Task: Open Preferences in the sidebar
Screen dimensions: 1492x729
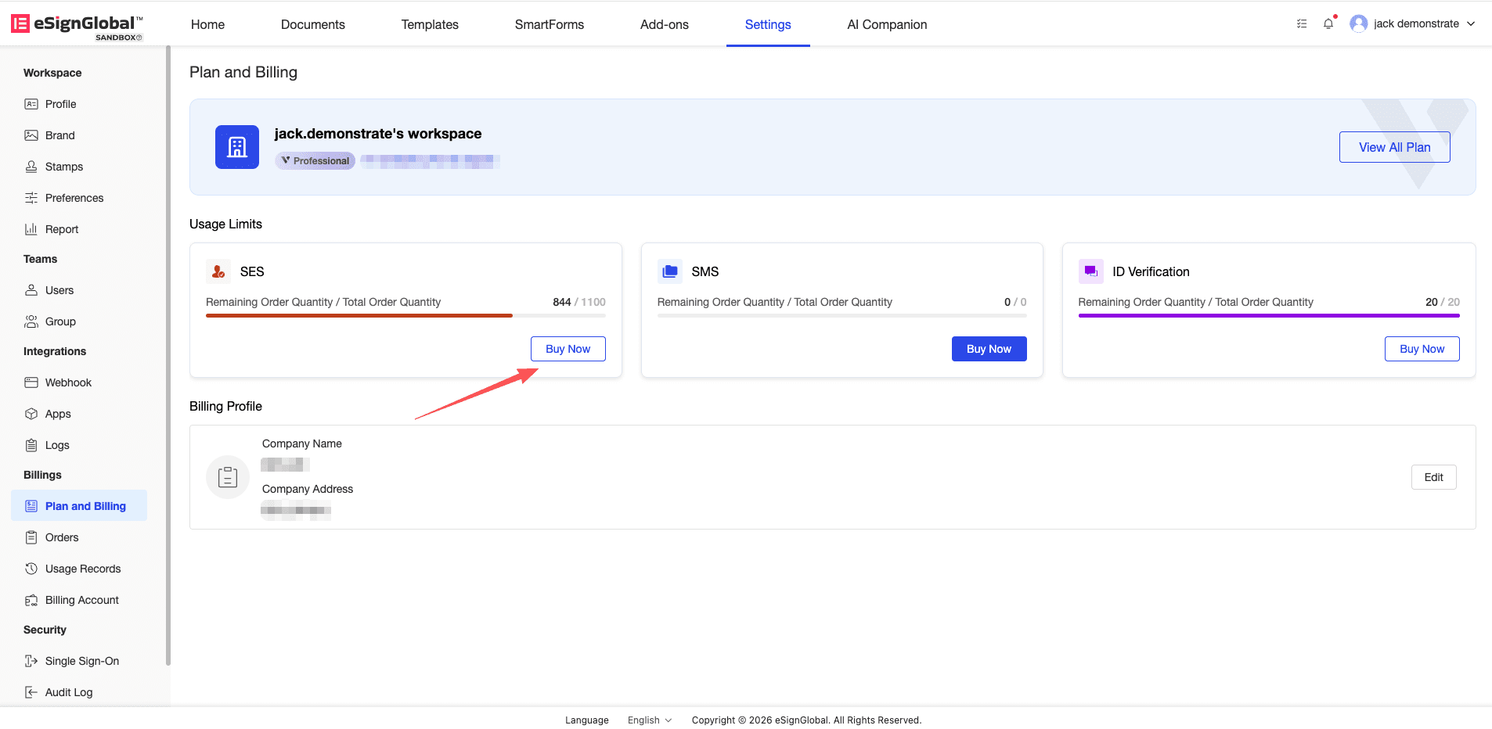Action: (79, 198)
